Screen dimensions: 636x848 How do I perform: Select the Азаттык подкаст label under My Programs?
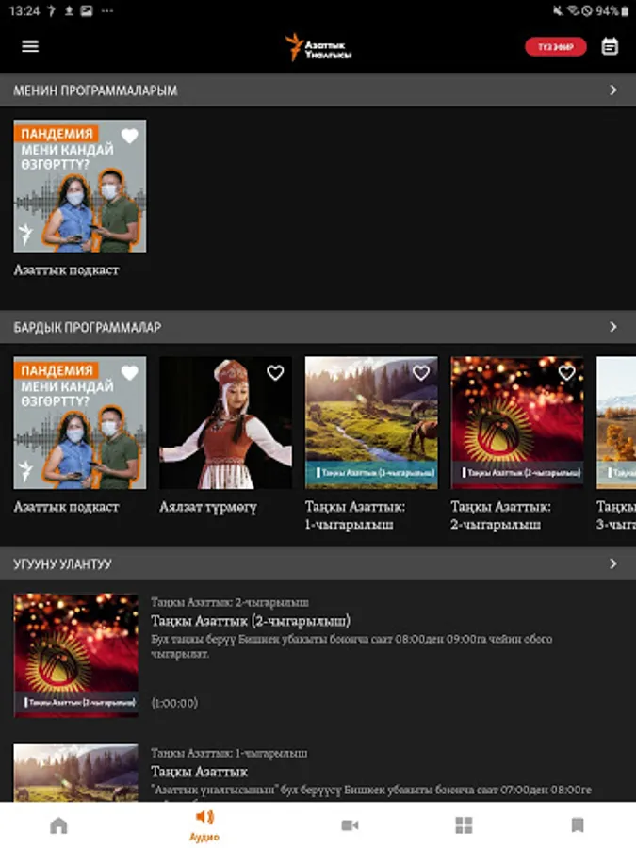click(x=67, y=270)
